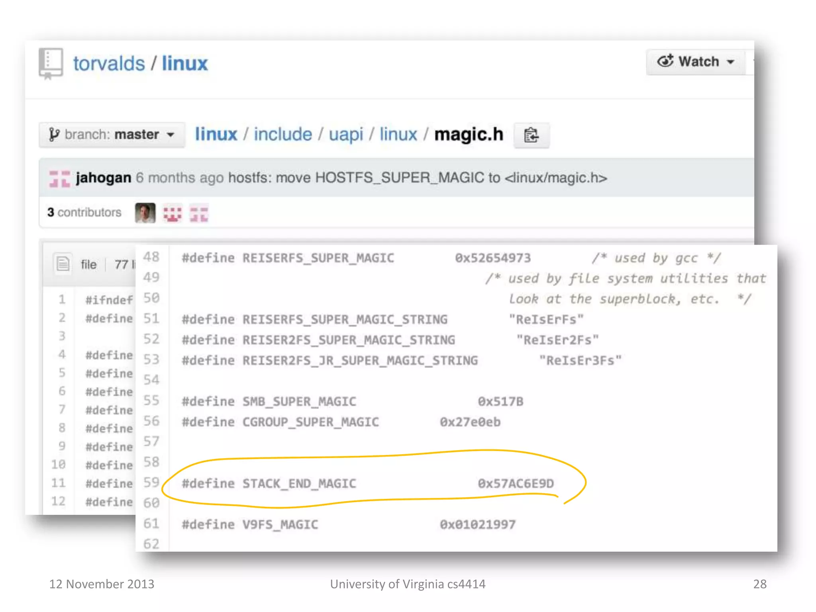The image size is (816, 612).
Task: Click the git branch icon
Action: [x=54, y=135]
